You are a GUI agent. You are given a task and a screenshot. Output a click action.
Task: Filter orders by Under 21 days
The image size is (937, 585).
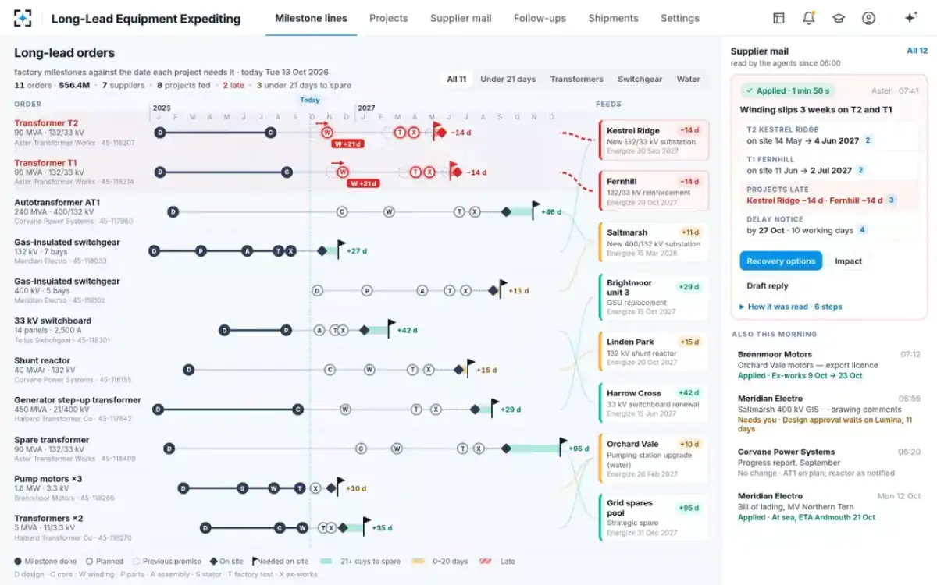tap(508, 79)
